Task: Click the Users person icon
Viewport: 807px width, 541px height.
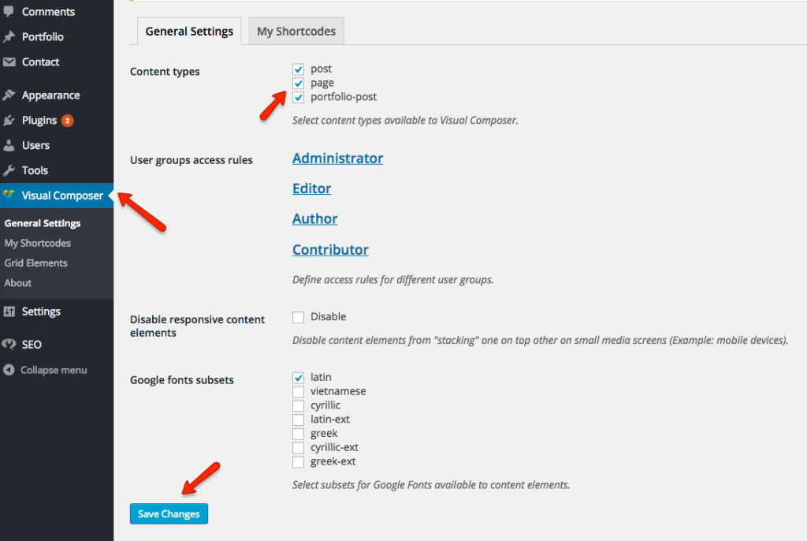Action: (9, 145)
